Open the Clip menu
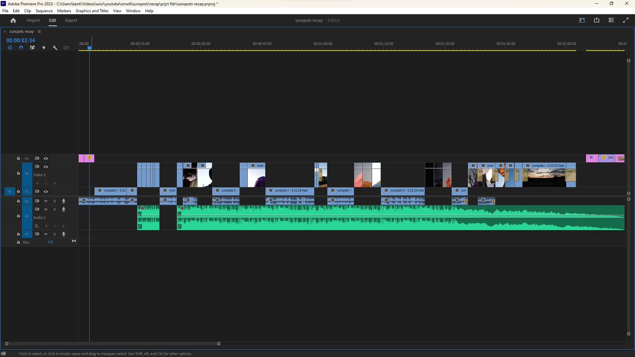 28,11
